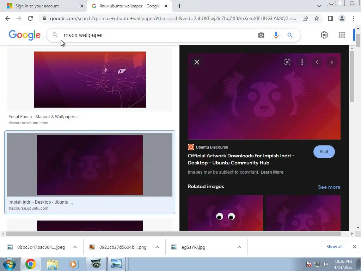
Task: Click the browser forward arrow
Action: tap(19, 18)
